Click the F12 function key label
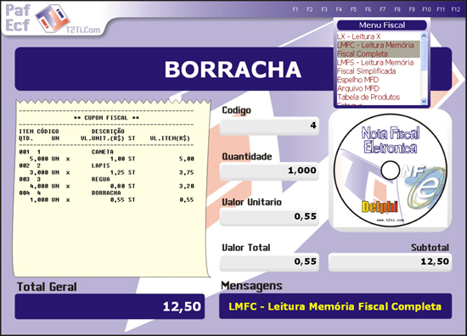This screenshot has height=336, width=467. click(x=456, y=9)
